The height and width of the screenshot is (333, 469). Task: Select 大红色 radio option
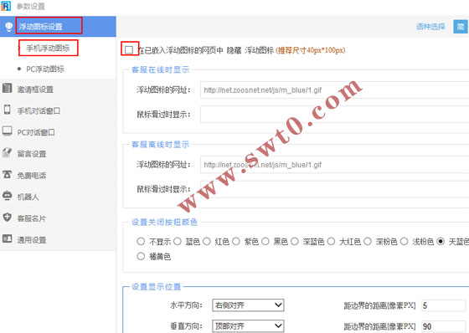click(x=331, y=241)
